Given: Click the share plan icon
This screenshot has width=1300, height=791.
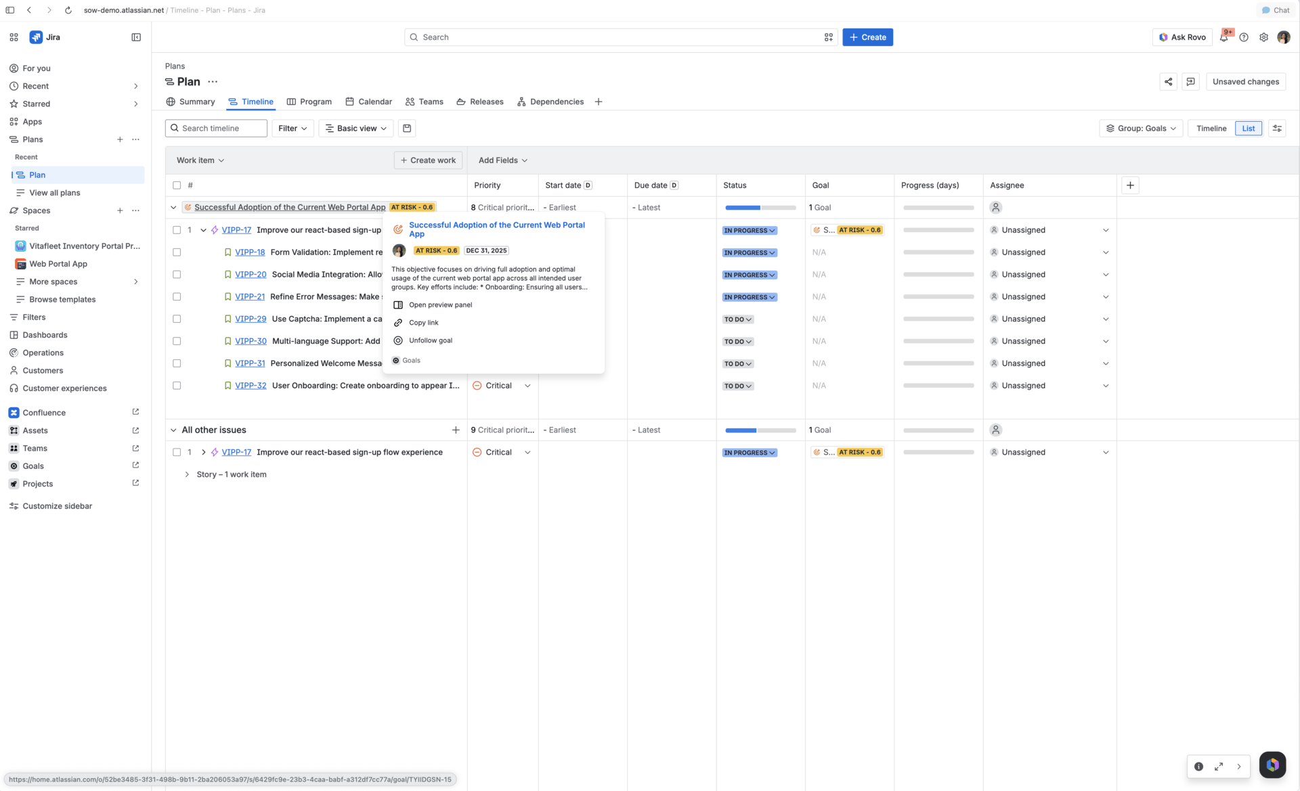Looking at the screenshot, I should pos(1168,82).
